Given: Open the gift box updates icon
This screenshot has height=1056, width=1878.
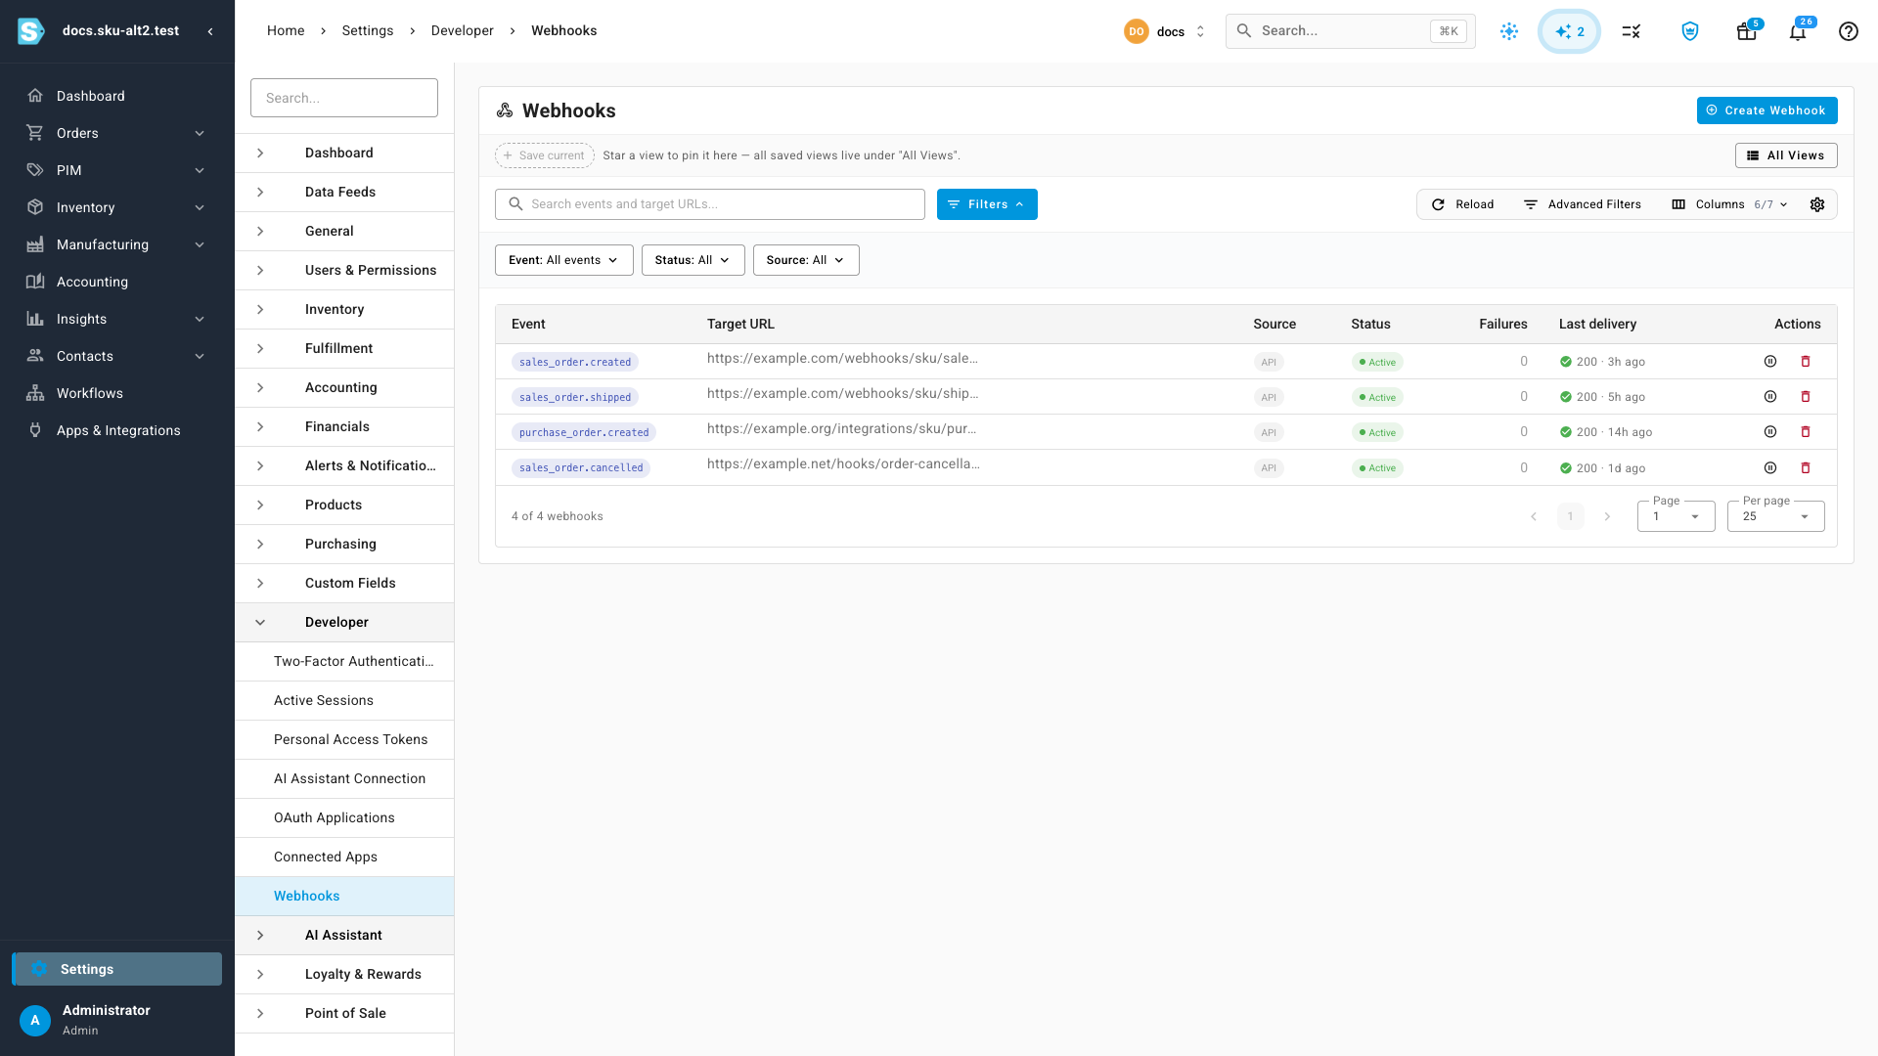Looking at the screenshot, I should point(1746,31).
